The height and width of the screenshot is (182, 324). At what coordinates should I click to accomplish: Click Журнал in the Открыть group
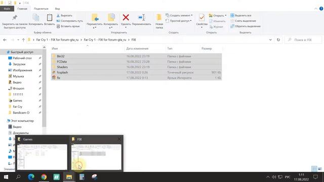coord(216,27)
